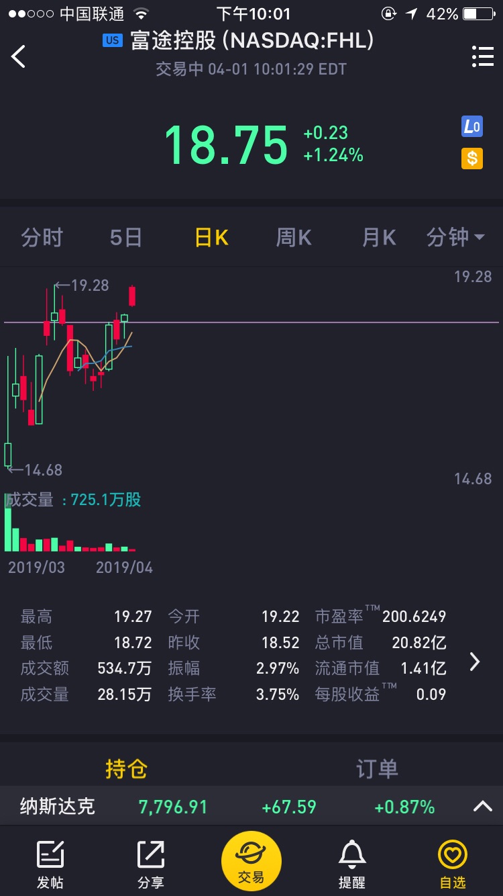Viewport: 503px width, 896px height.
Task: Open the 持仓 positions tab
Action: pos(125,769)
